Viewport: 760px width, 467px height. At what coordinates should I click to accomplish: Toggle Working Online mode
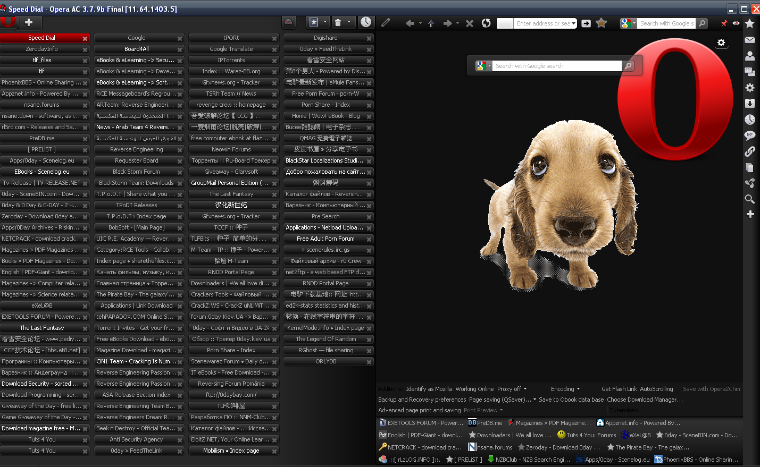coord(474,389)
